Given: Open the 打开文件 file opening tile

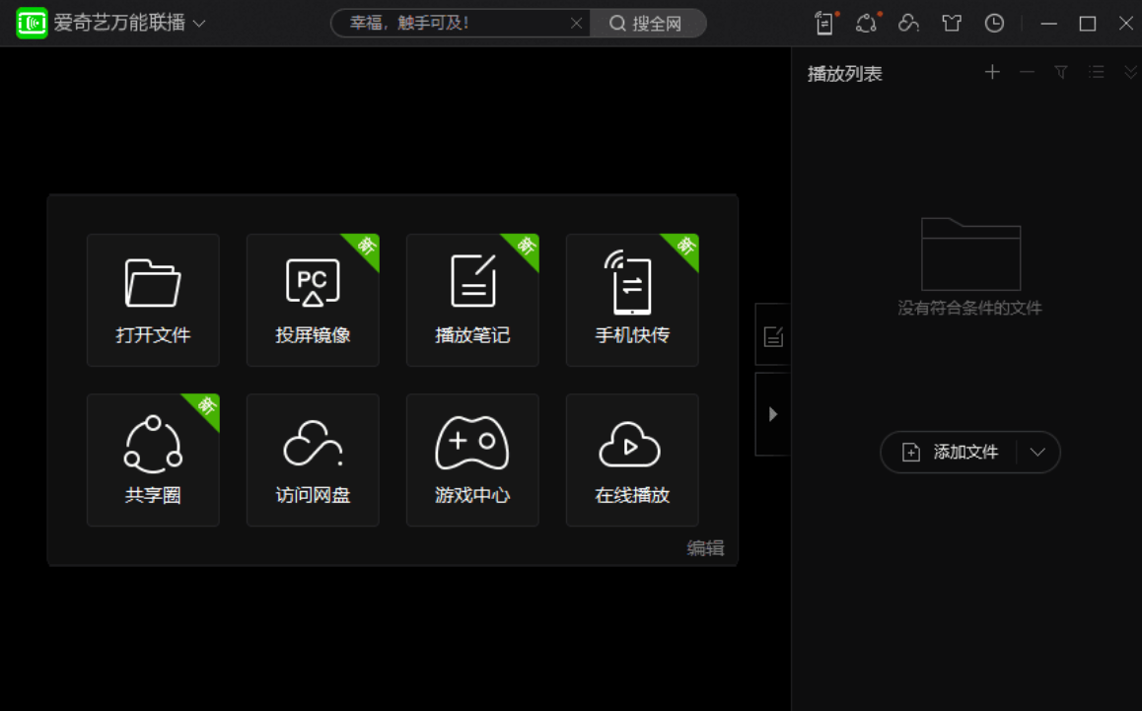Looking at the screenshot, I should pyautogui.click(x=153, y=300).
